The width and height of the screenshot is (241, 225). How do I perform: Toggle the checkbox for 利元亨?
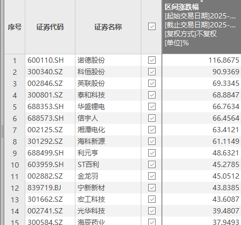[x=152, y=153]
